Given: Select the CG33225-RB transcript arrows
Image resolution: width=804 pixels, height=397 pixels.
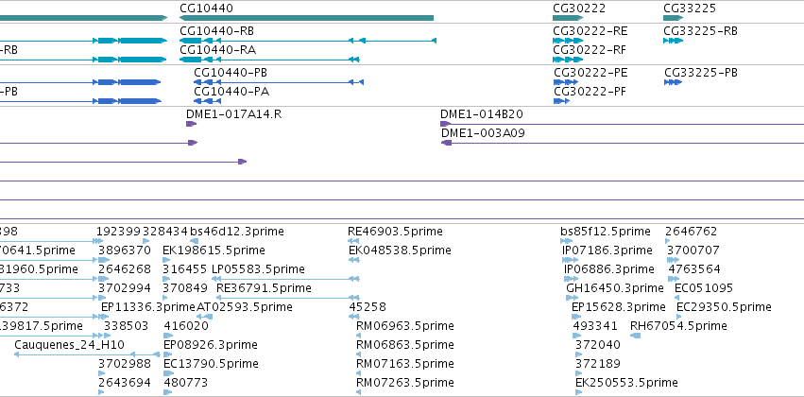Looking at the screenshot, I should (673, 41).
